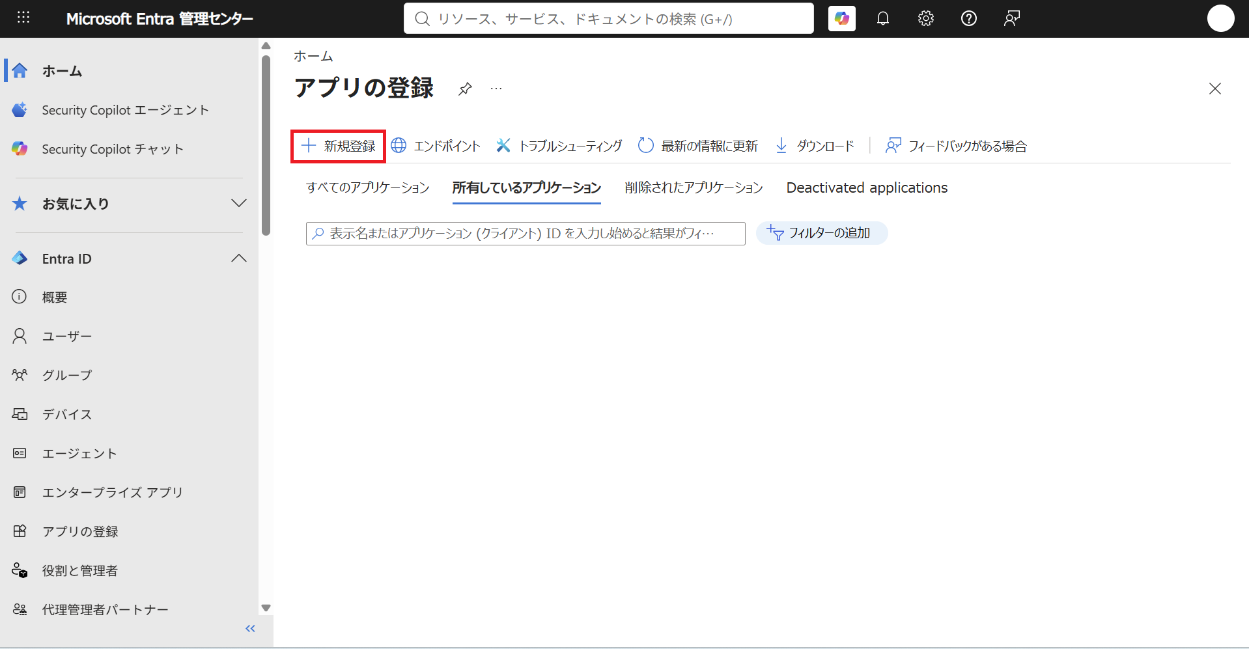Screen dimensions: 1249x649
Task: Select the 所有しているアプリケーション tab
Action: (526, 187)
